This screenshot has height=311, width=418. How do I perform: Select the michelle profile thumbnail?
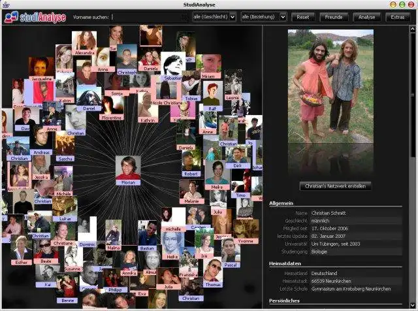tap(173, 220)
